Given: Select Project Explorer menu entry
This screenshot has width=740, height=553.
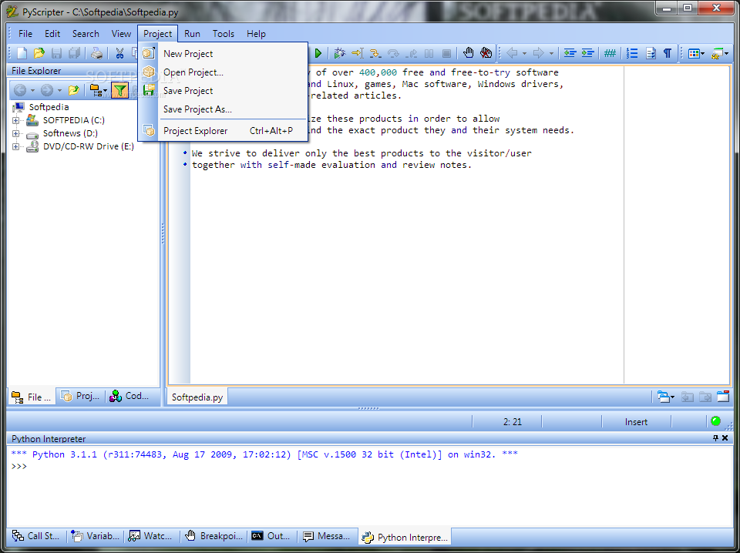Looking at the screenshot, I should click(x=224, y=131).
